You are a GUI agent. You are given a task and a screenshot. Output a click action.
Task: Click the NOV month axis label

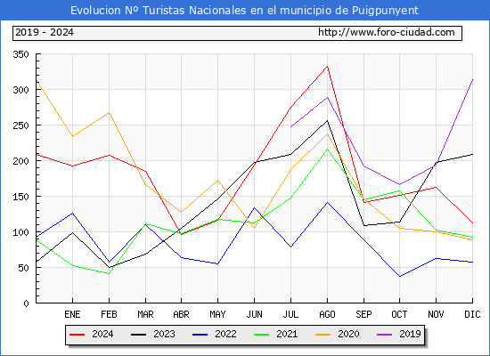pyautogui.click(x=436, y=314)
